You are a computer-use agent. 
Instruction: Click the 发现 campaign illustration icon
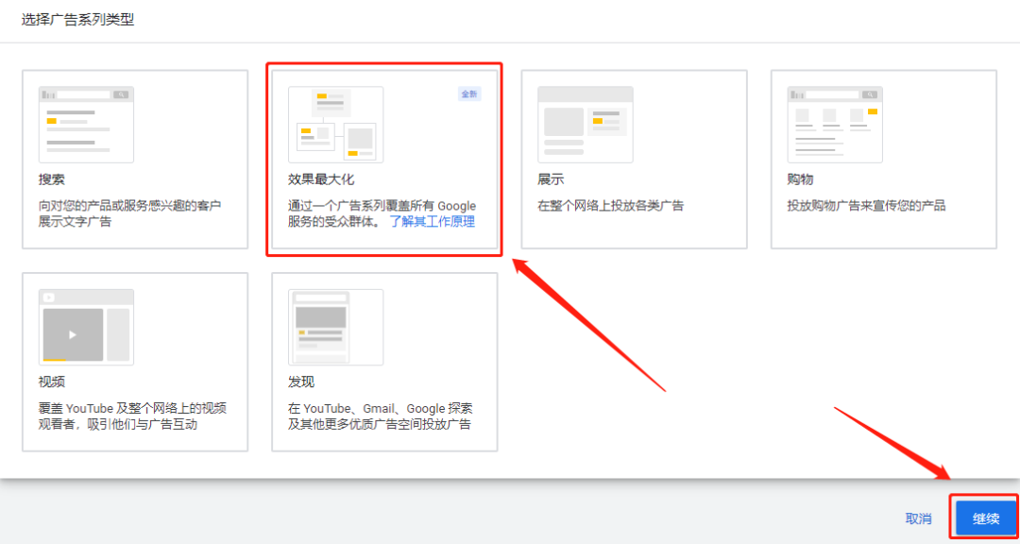[x=335, y=327]
